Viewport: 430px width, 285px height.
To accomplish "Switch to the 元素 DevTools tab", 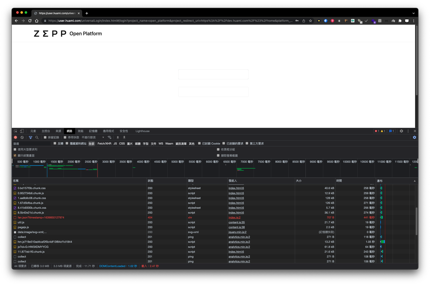I will pos(33,131).
